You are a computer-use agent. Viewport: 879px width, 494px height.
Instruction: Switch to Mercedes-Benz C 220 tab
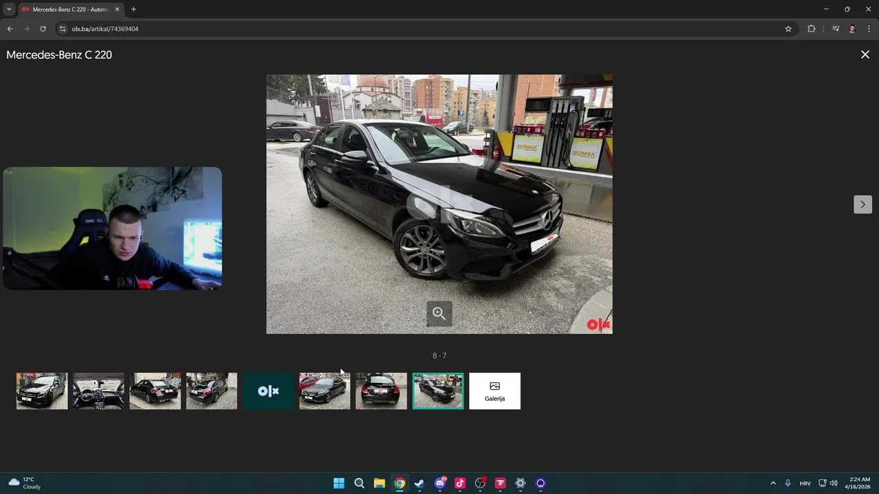(x=70, y=10)
